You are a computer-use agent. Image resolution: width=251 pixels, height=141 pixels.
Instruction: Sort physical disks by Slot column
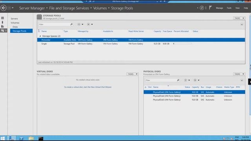pyautogui.click(x=150, y=87)
